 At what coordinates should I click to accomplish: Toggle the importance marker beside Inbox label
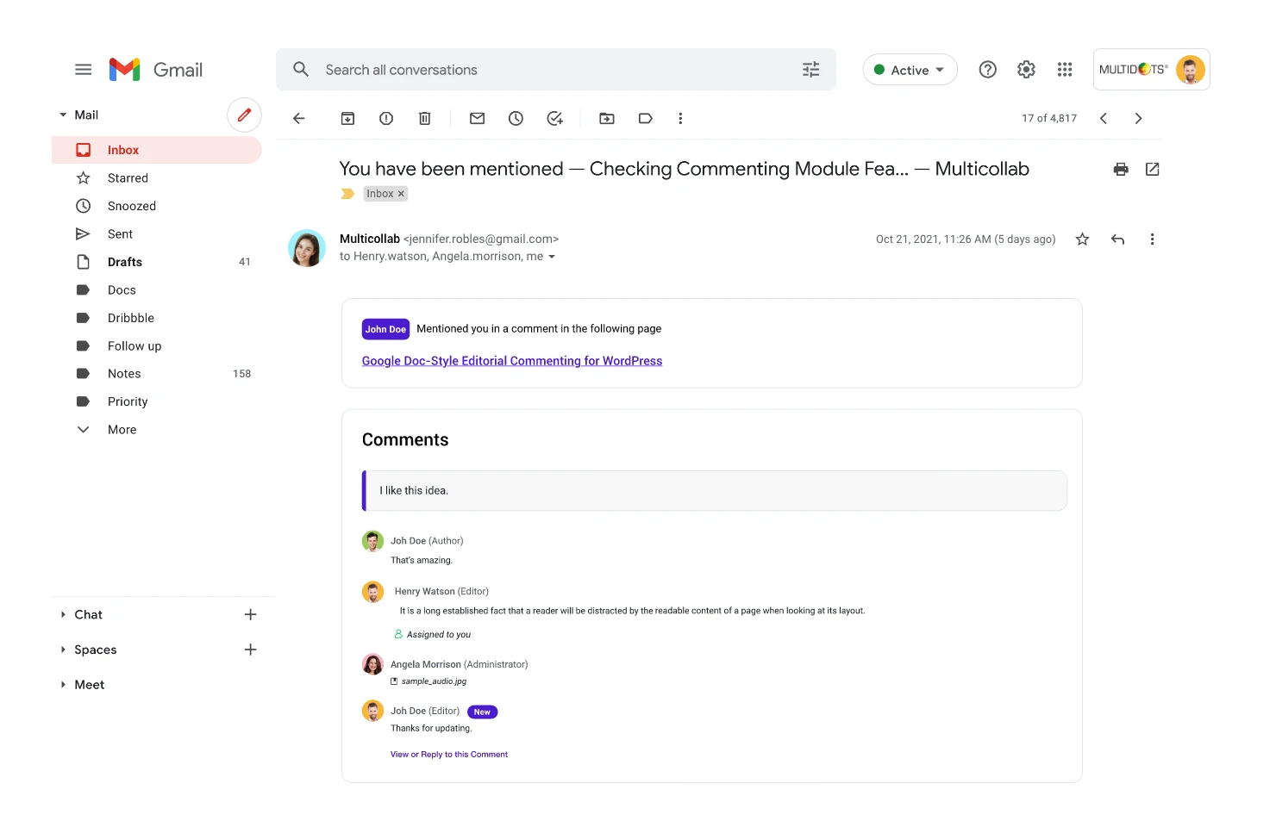[x=347, y=194]
